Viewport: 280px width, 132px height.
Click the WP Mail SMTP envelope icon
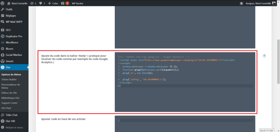tap(3, 22)
